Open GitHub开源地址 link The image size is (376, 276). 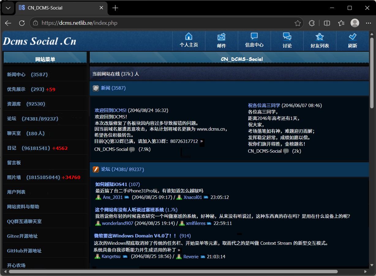[45, 251]
